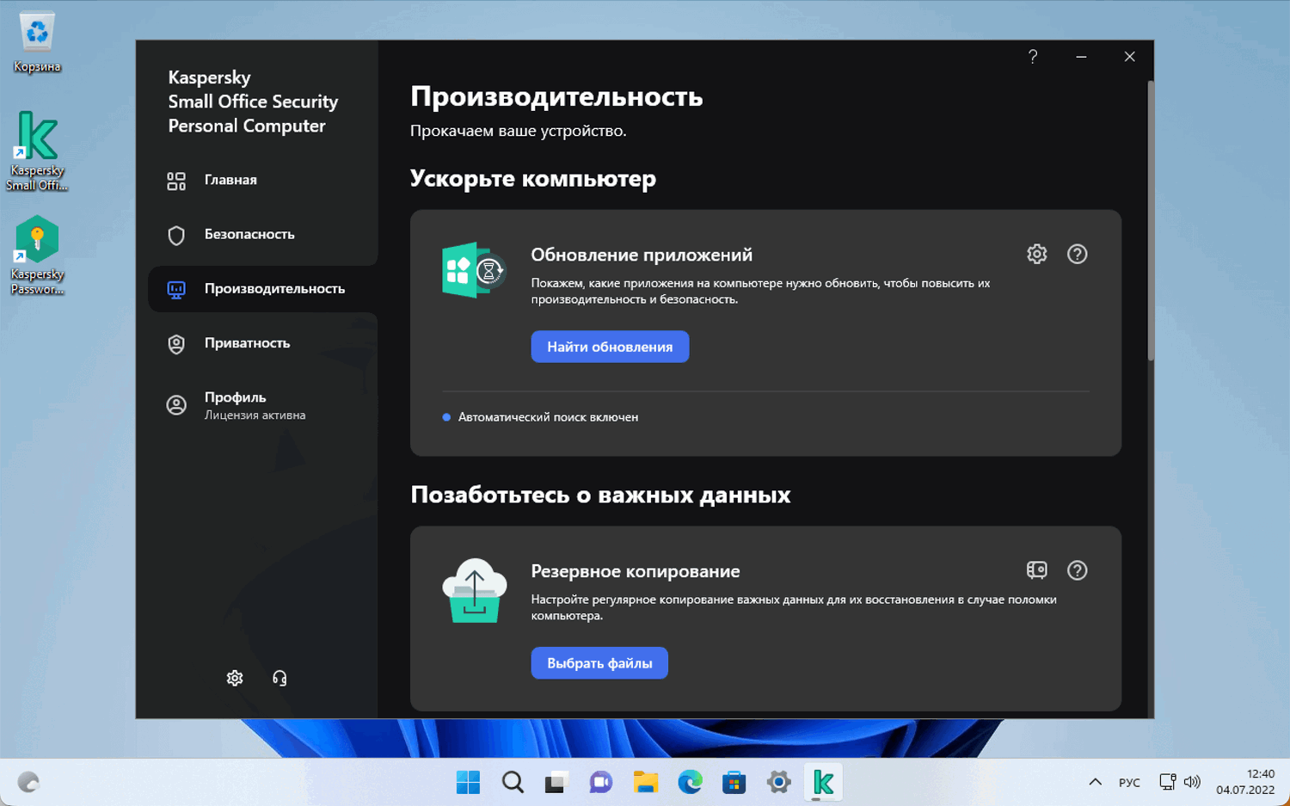Open Обновление приложений settings gear
The image size is (1290, 806).
click(1037, 254)
